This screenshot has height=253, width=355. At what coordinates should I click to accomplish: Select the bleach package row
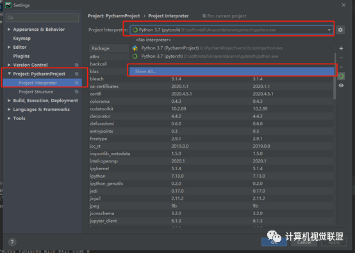click(211, 79)
